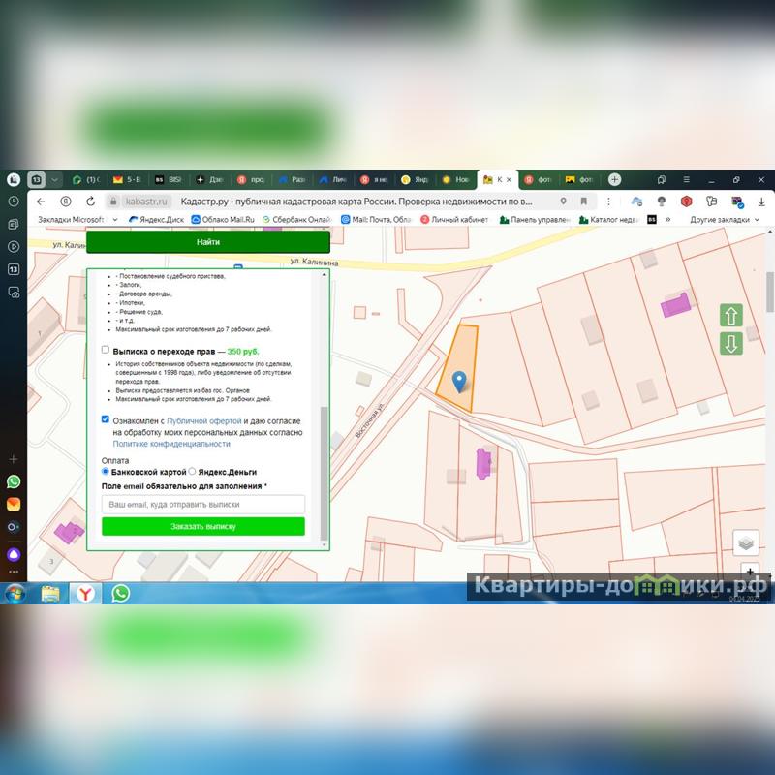The height and width of the screenshot is (775, 775).
Task: Expand the tab group counter dropdown
Action: click(x=55, y=179)
